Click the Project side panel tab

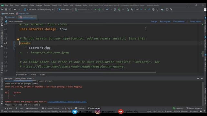(2, 22)
